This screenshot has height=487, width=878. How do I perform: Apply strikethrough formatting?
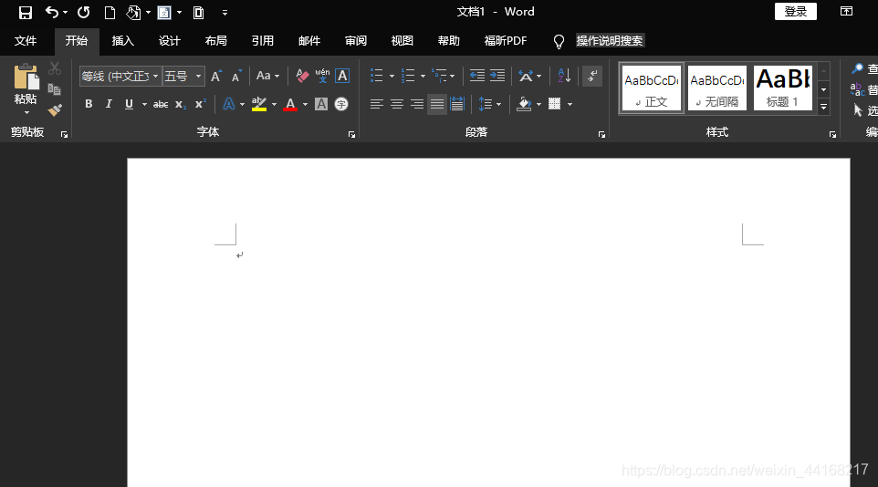[x=161, y=104]
